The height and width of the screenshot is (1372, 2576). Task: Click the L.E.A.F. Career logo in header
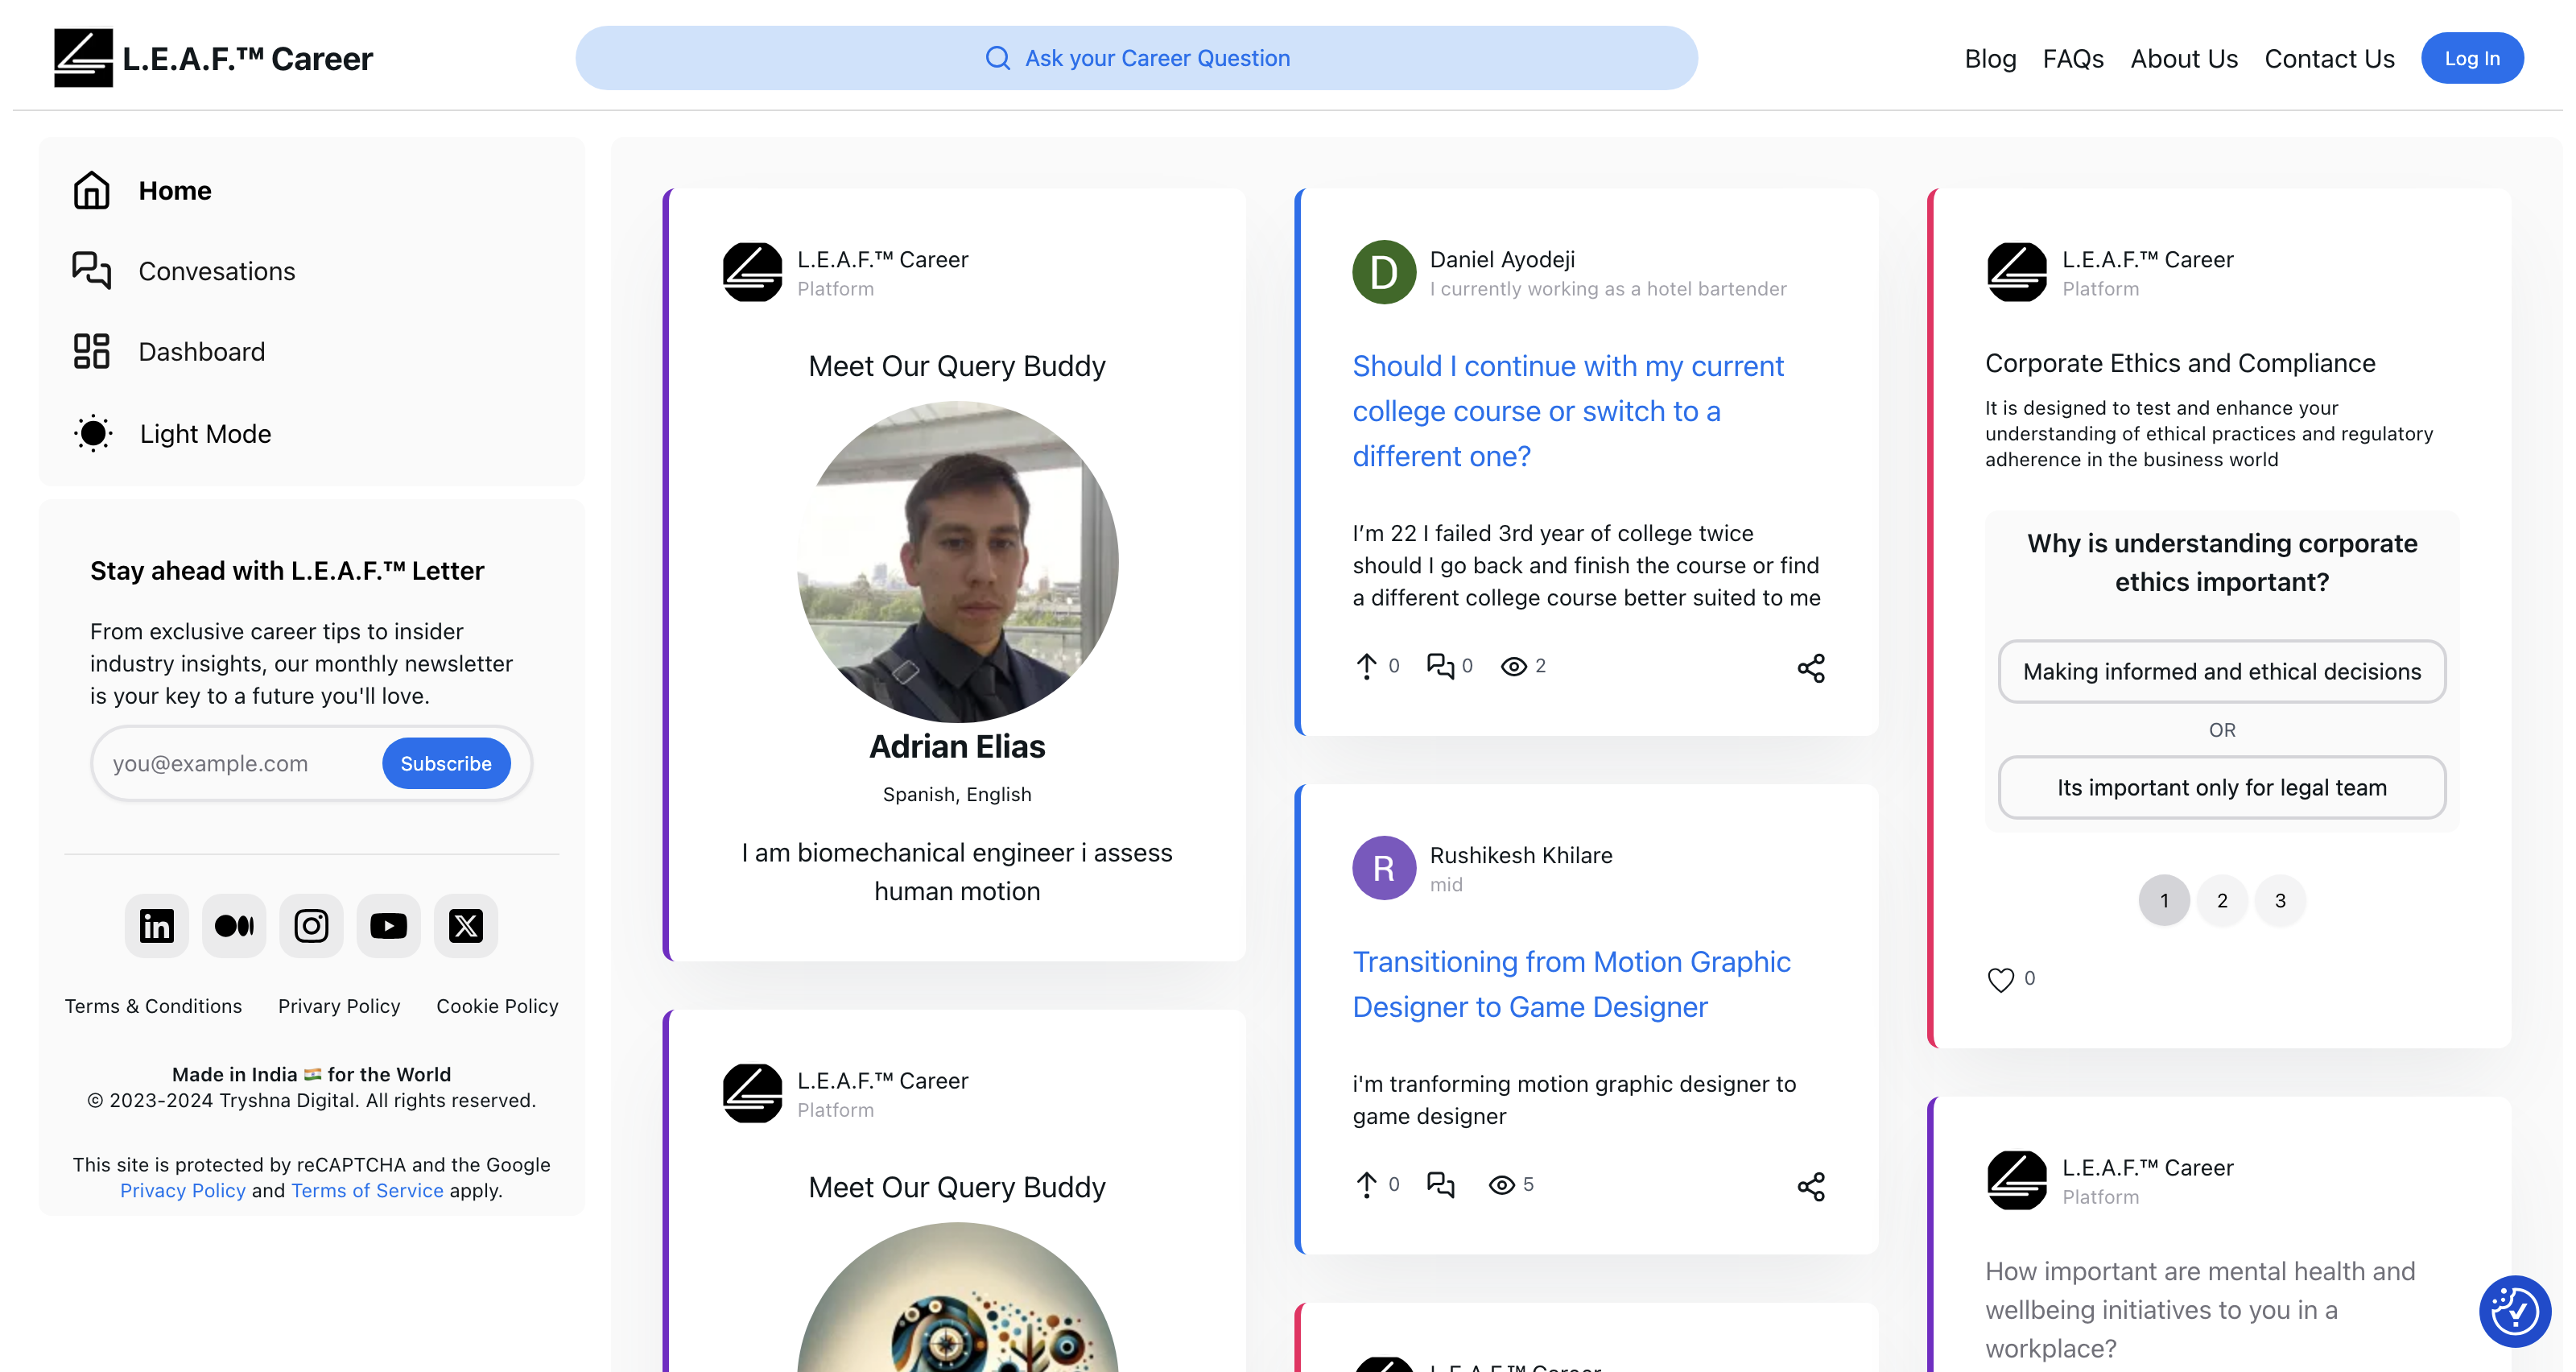[x=213, y=58]
